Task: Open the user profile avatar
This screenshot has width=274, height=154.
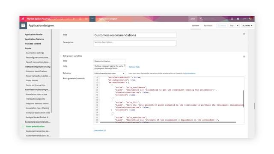Action: pyautogui.click(x=250, y=19)
